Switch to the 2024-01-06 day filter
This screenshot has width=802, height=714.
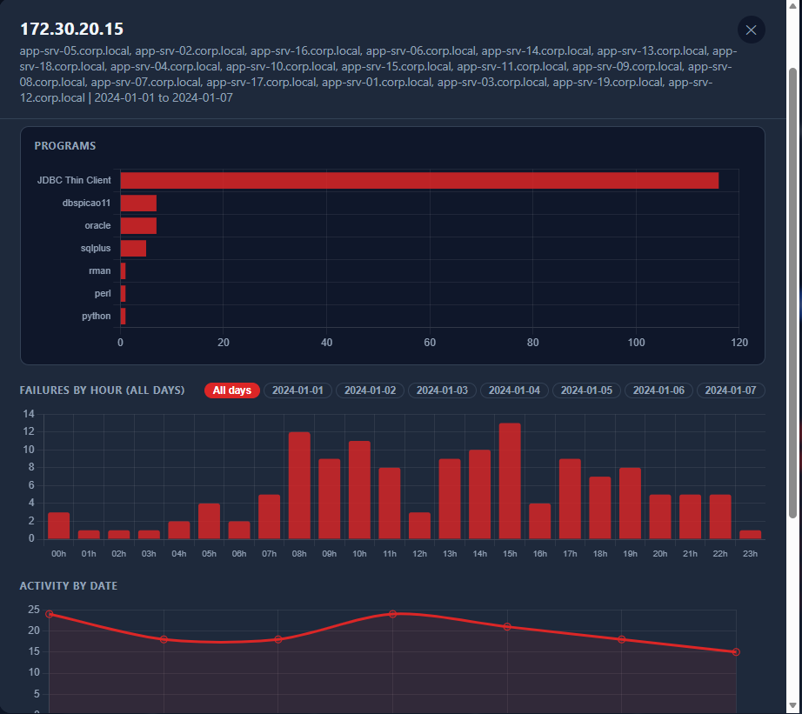coord(658,390)
